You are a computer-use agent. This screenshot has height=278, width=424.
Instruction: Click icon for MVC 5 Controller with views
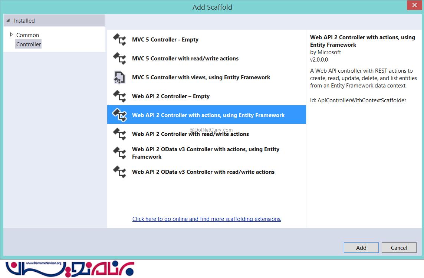pyautogui.click(x=119, y=77)
